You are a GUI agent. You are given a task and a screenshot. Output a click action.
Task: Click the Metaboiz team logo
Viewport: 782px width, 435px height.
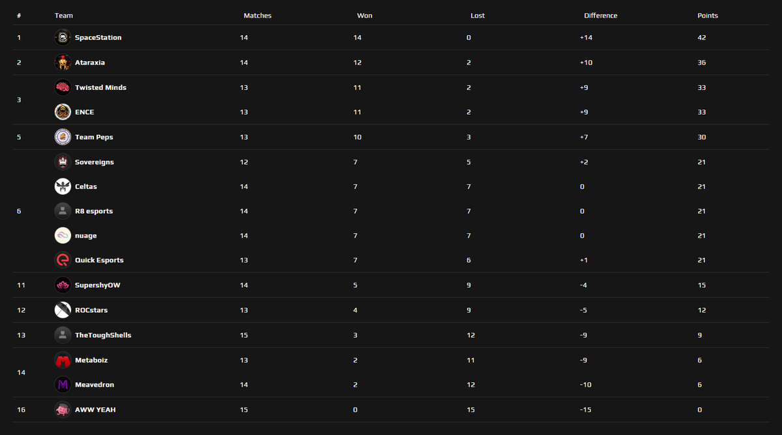pos(63,359)
